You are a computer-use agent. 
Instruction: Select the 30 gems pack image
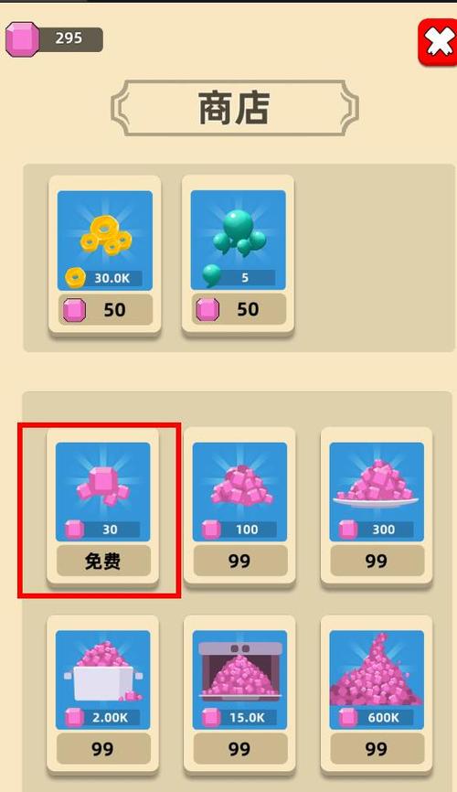(x=103, y=492)
